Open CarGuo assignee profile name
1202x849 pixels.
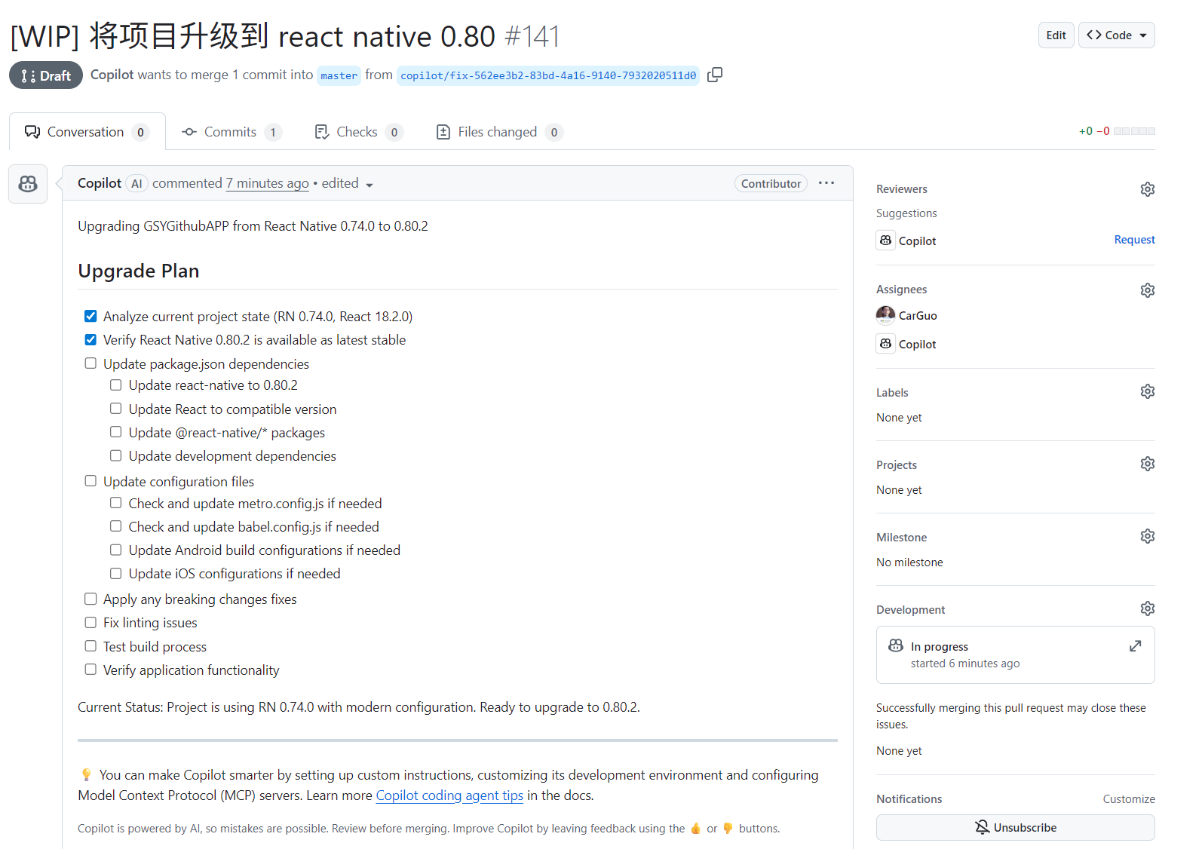coord(918,316)
